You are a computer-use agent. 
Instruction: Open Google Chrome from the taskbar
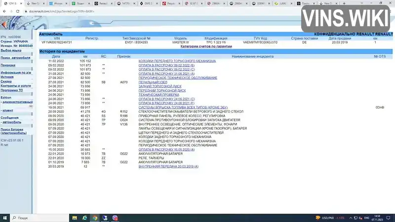[95, 218]
